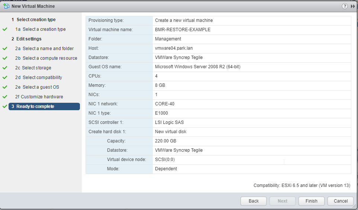
Task: Click the double-arrow expand icon in title bar
Action: coord(353,6)
